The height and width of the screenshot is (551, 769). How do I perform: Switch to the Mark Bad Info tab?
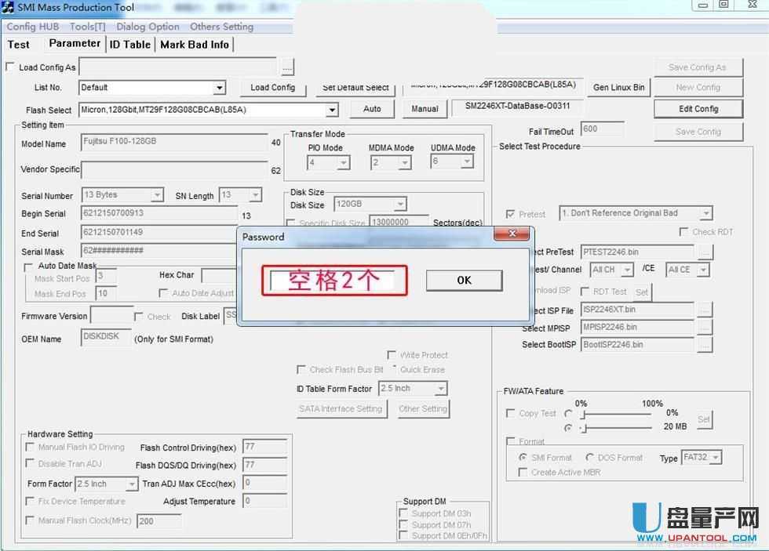tap(195, 45)
